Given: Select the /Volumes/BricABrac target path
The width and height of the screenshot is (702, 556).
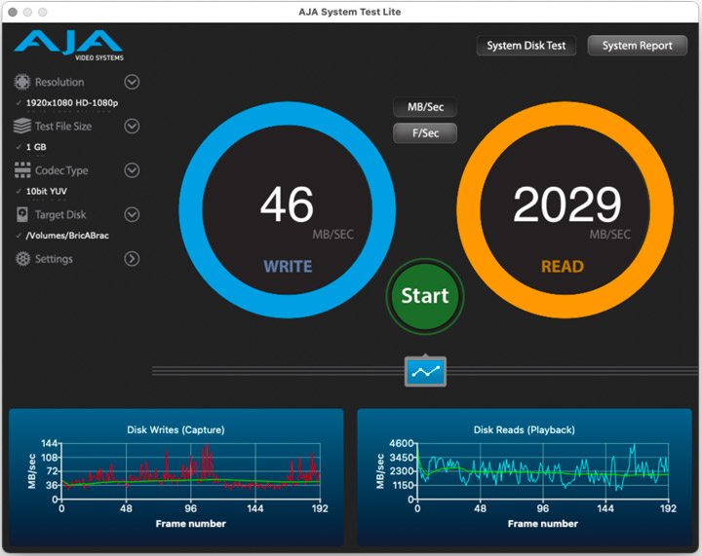Looking at the screenshot, I should pyautogui.click(x=67, y=236).
